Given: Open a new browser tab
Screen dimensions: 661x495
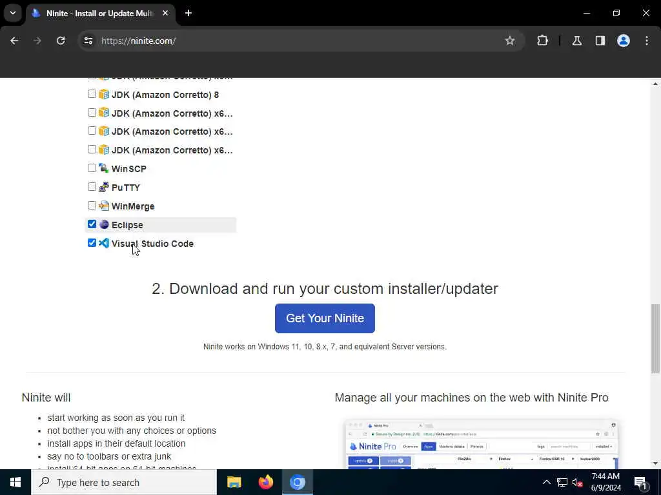Looking at the screenshot, I should pyautogui.click(x=188, y=13).
